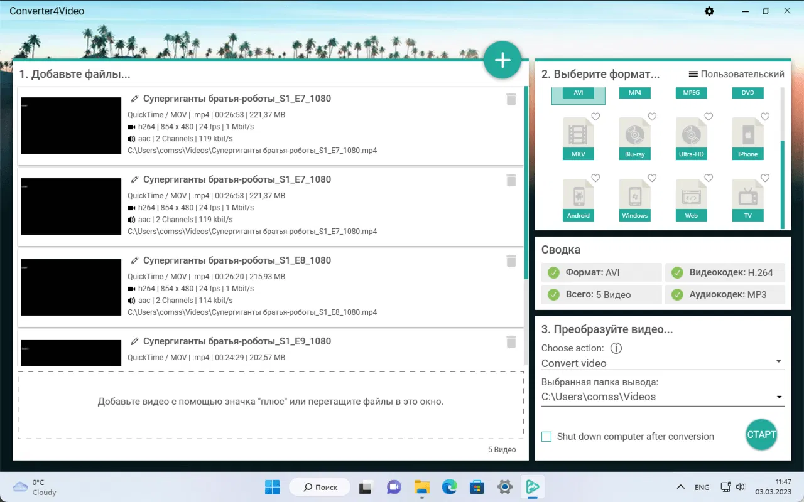Launch File Explorer from the taskbar

point(421,487)
